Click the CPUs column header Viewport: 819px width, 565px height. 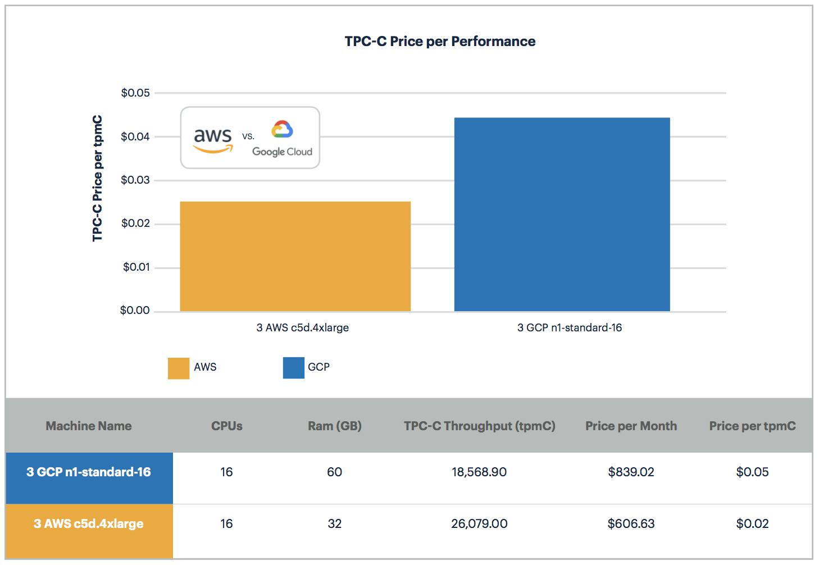[227, 426]
